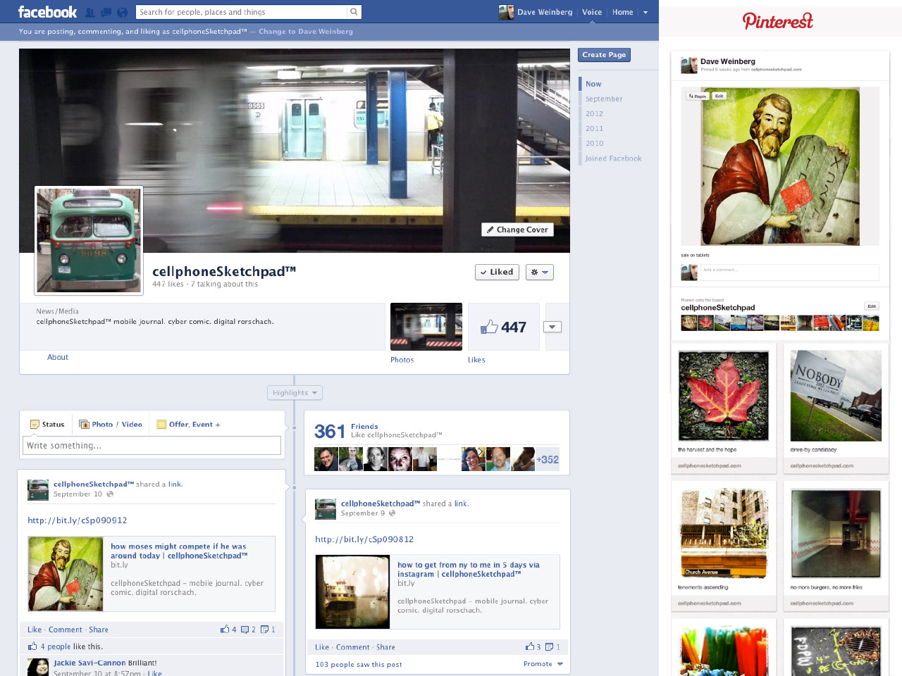The height and width of the screenshot is (676, 902).
Task: Jump to 2010 in timeline navigation
Action: (594, 143)
